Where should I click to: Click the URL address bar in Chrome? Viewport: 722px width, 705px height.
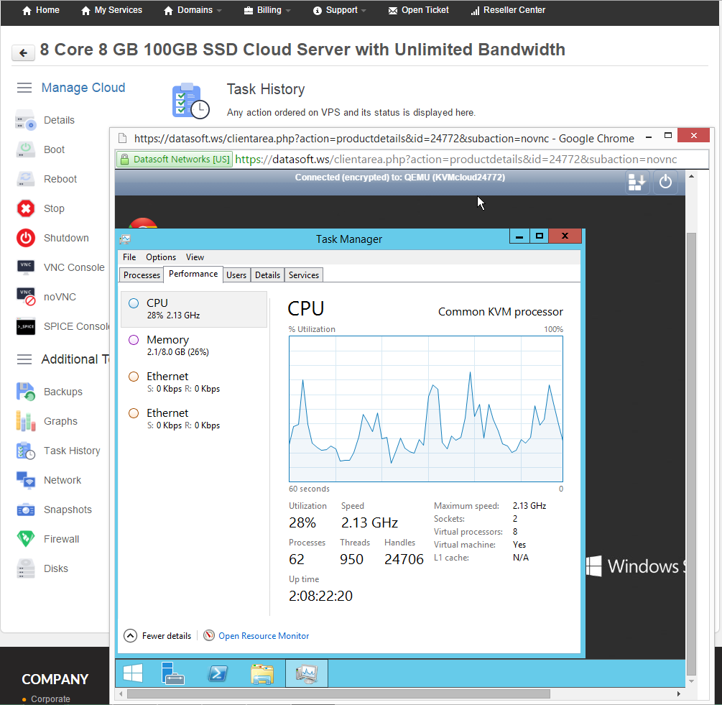pos(455,159)
